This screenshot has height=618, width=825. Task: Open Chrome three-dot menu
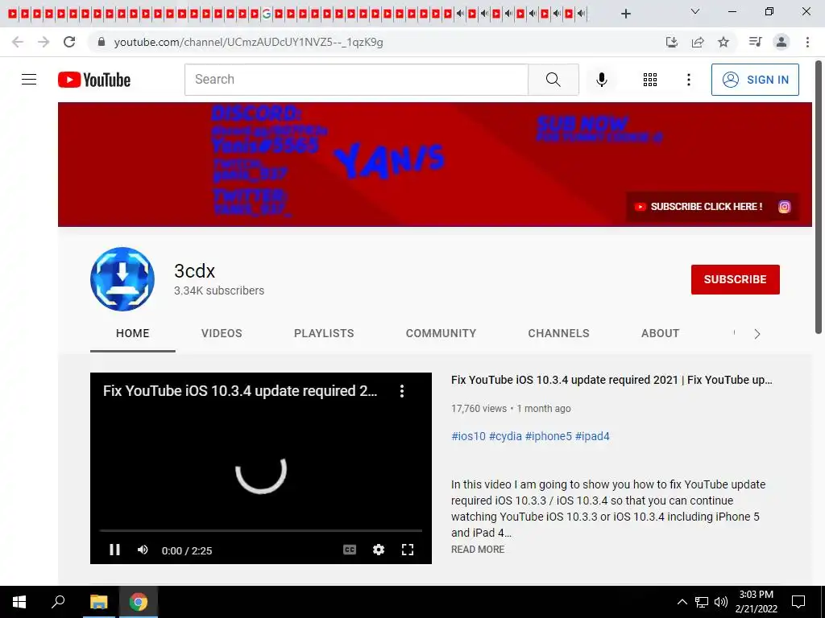807,42
